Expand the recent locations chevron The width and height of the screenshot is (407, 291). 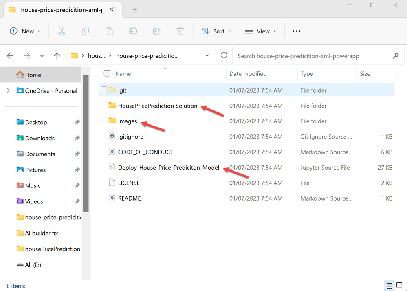pyautogui.click(x=42, y=56)
